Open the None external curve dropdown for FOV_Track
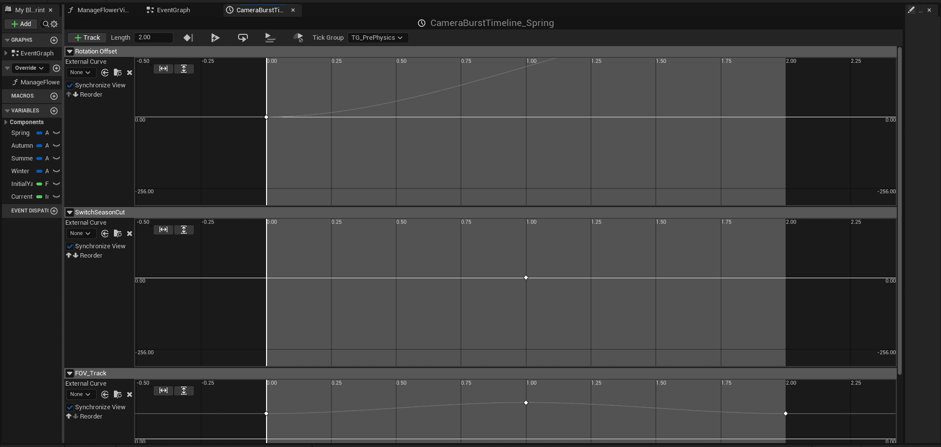This screenshot has height=447, width=941. 80,394
